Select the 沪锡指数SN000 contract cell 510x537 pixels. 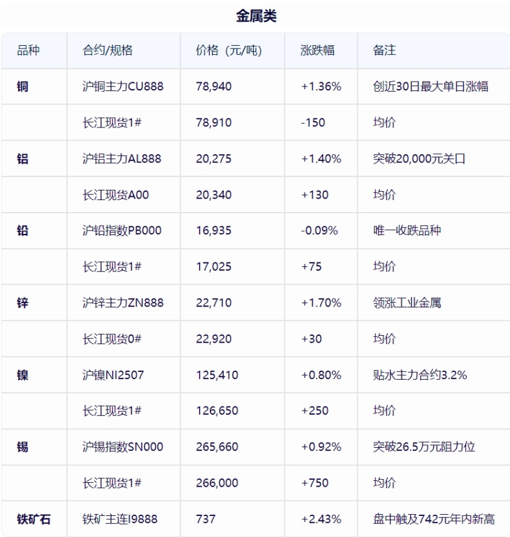tap(122, 447)
